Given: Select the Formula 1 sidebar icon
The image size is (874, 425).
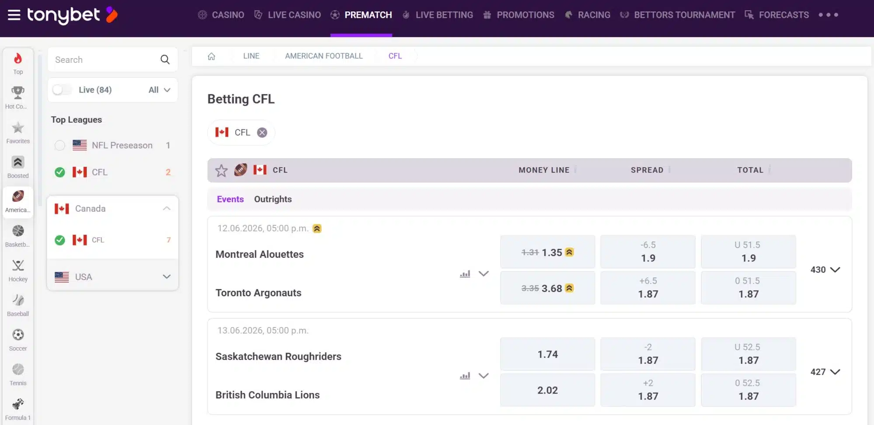Looking at the screenshot, I should point(18,409).
